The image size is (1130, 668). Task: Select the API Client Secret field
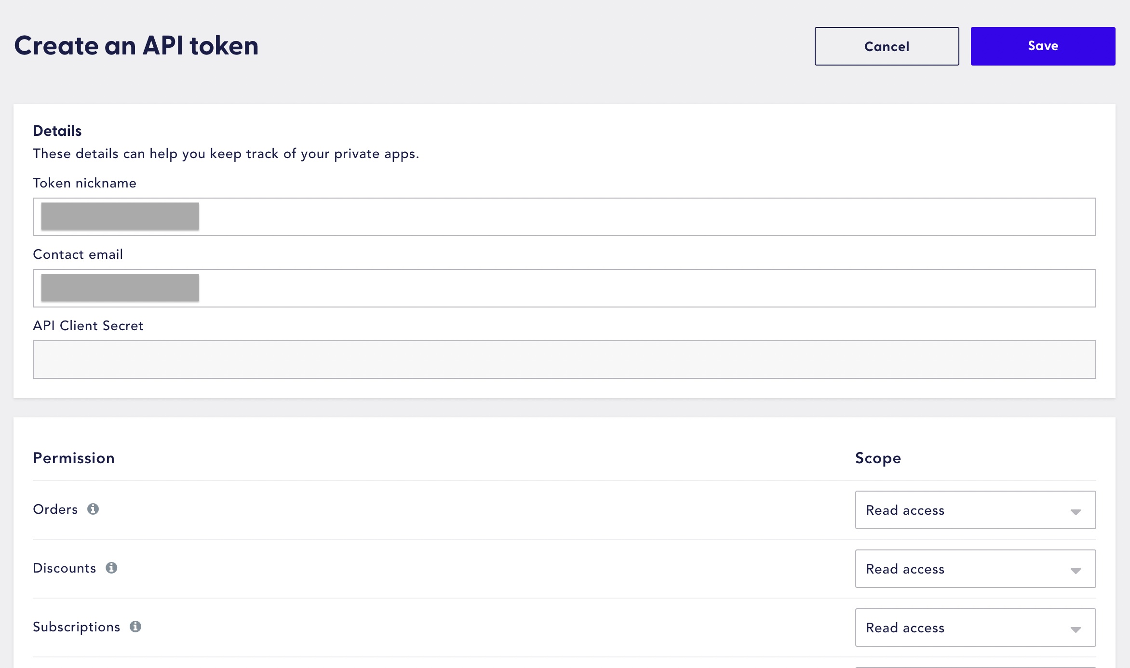(x=564, y=360)
